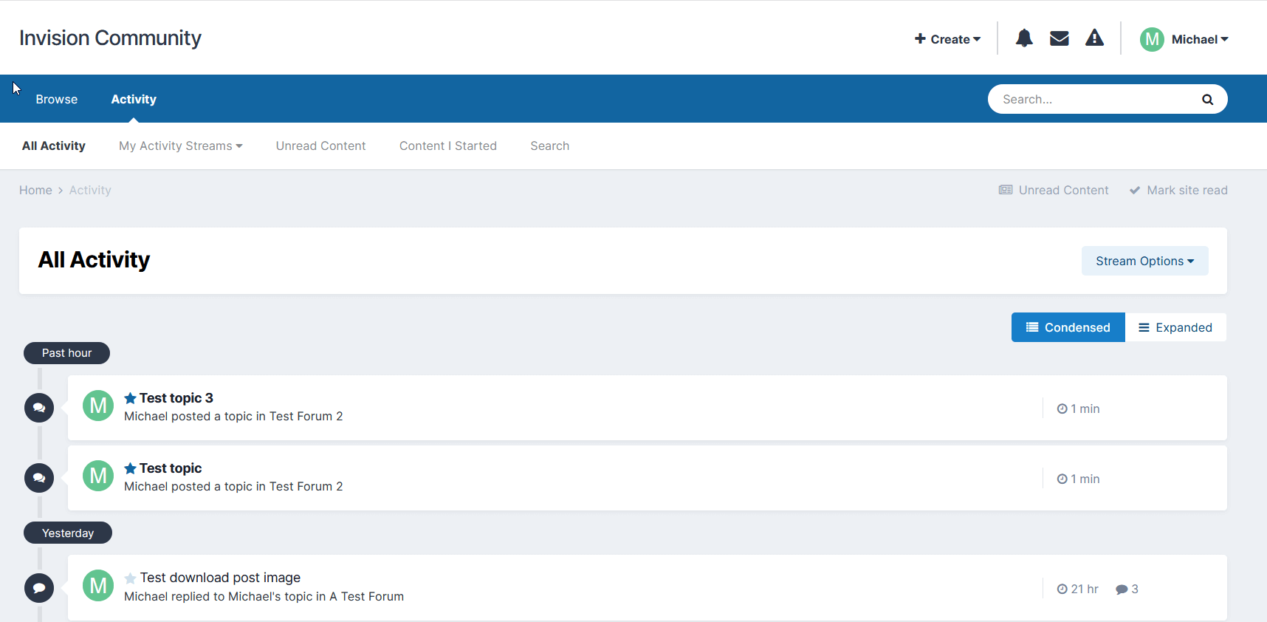Go to the Browse tab
Image resolution: width=1267 pixels, height=622 pixels.
57,99
